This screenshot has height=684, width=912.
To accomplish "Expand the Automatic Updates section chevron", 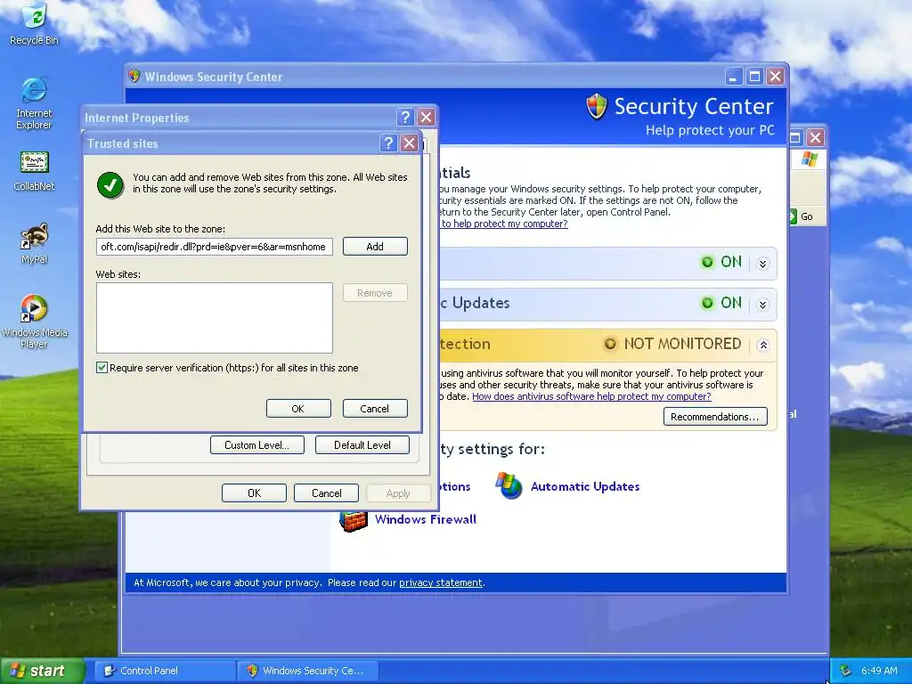I will point(763,305).
